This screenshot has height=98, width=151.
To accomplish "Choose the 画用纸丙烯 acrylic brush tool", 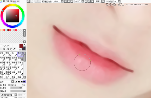I will coord(8,73).
